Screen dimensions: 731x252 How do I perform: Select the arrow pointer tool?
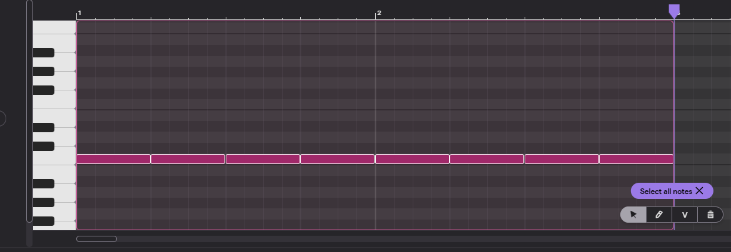633,215
